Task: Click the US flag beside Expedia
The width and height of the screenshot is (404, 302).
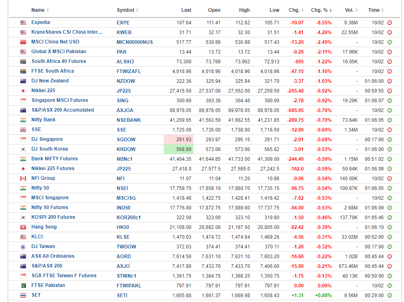Action: 23,23
